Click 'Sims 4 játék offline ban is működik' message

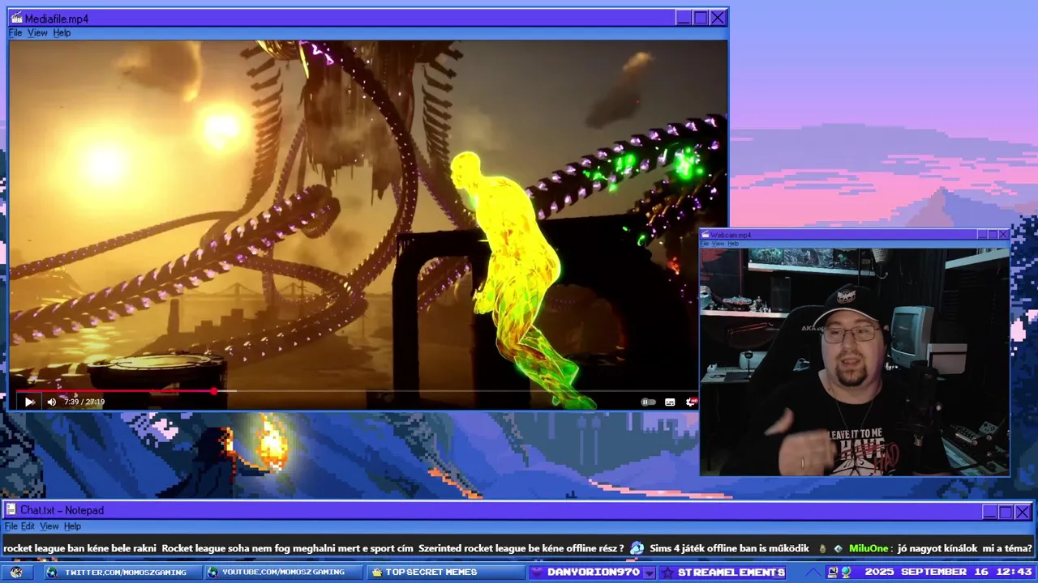coord(729,548)
